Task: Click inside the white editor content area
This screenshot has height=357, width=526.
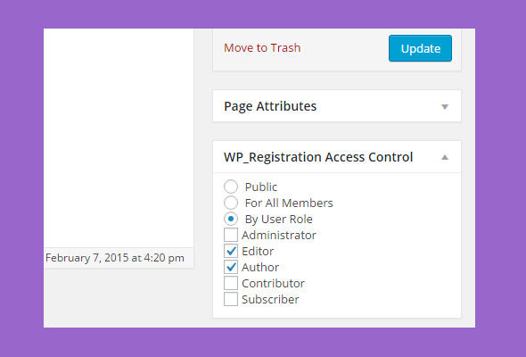Action: 119,137
